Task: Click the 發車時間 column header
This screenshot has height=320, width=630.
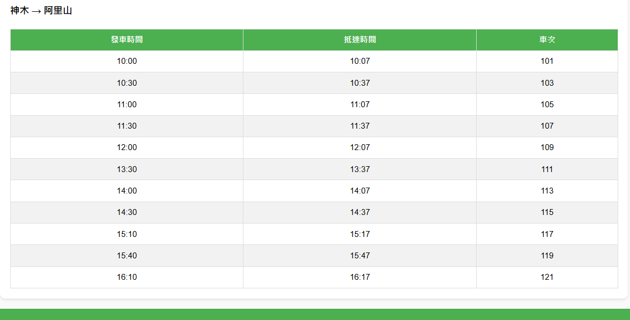Action: point(127,40)
